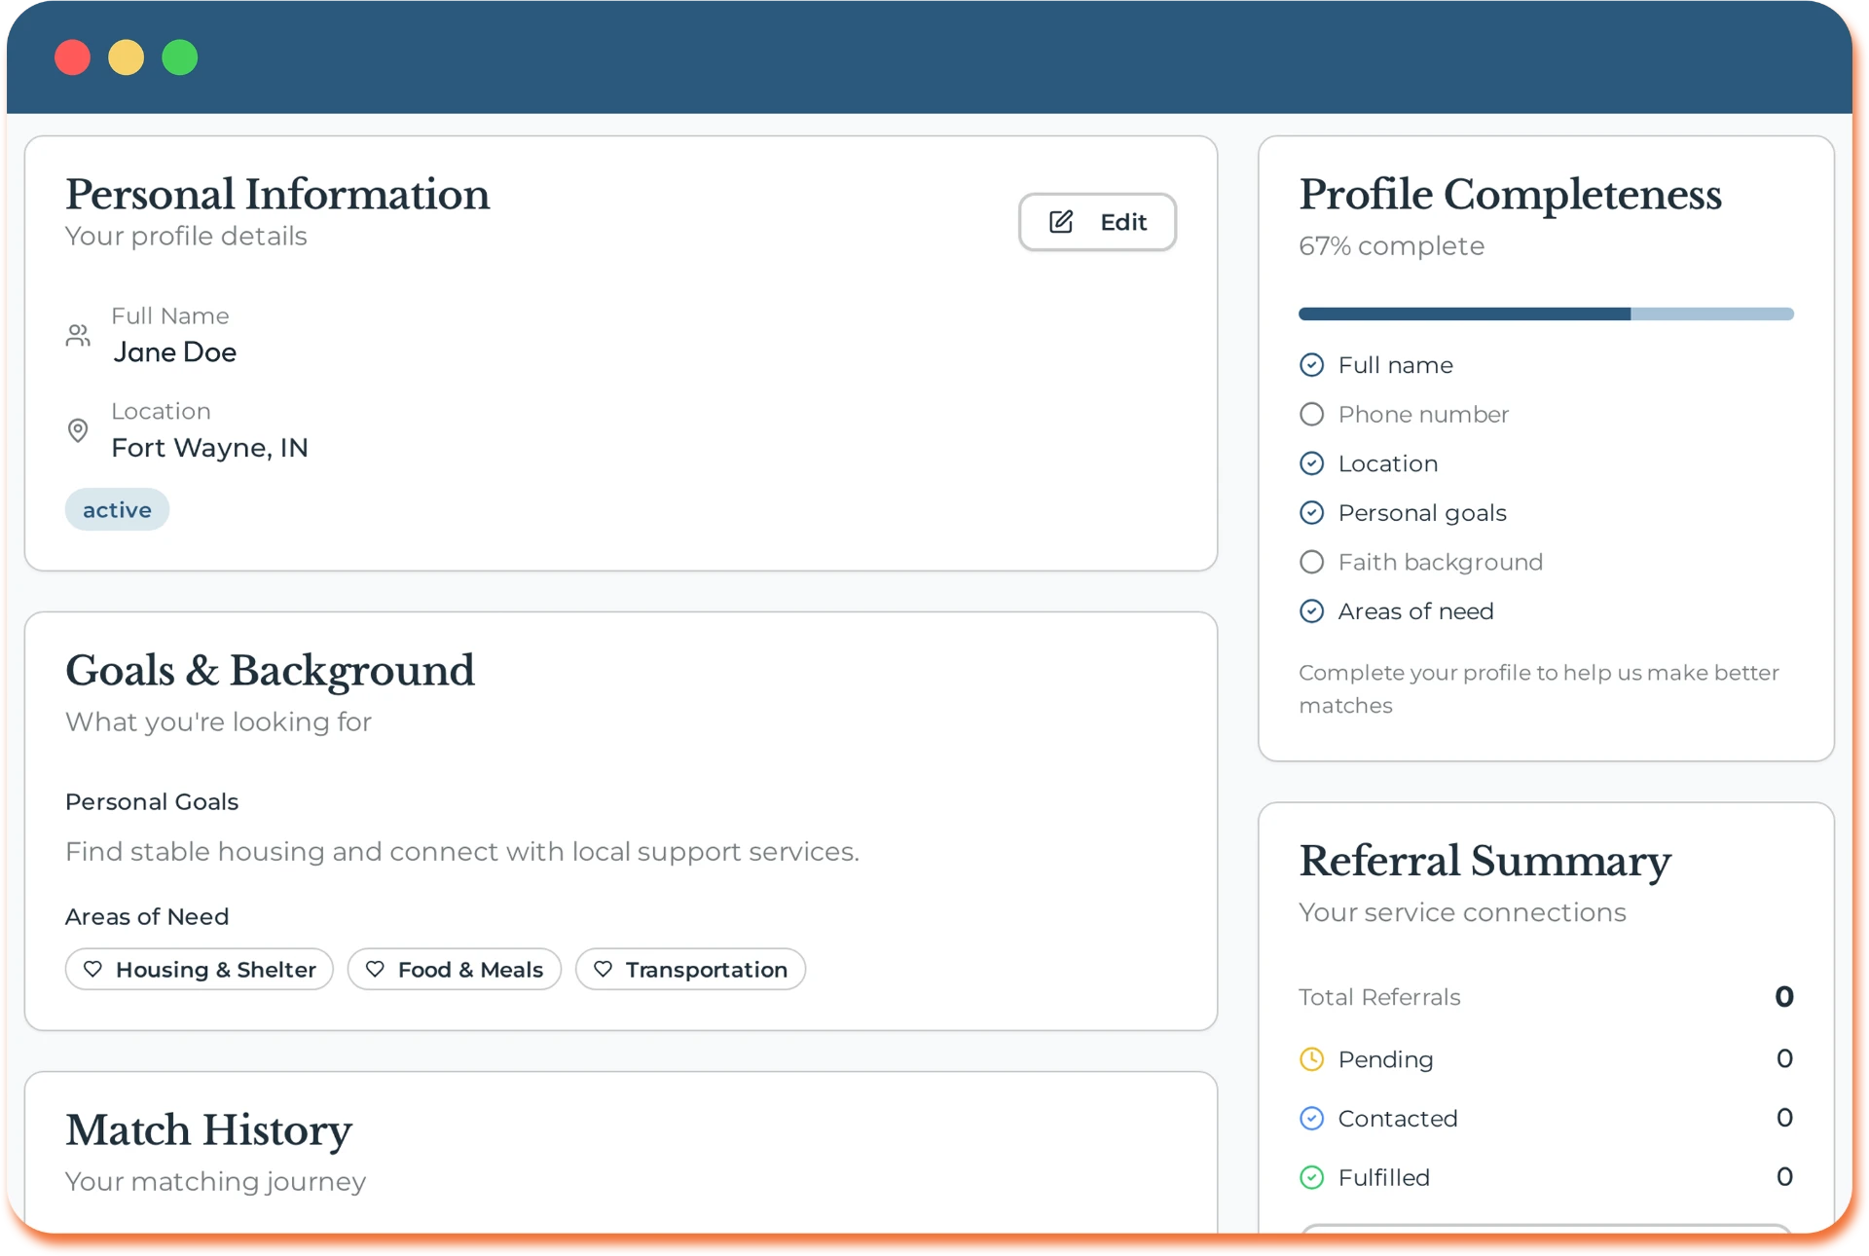Image resolution: width=1869 pixels, height=1256 pixels.
Task: Click heart icon in Housing & Shelter tag
Action: [92, 970]
